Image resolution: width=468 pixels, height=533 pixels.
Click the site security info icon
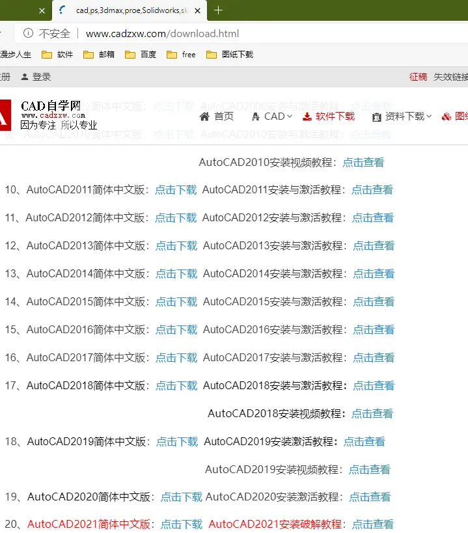tap(28, 33)
